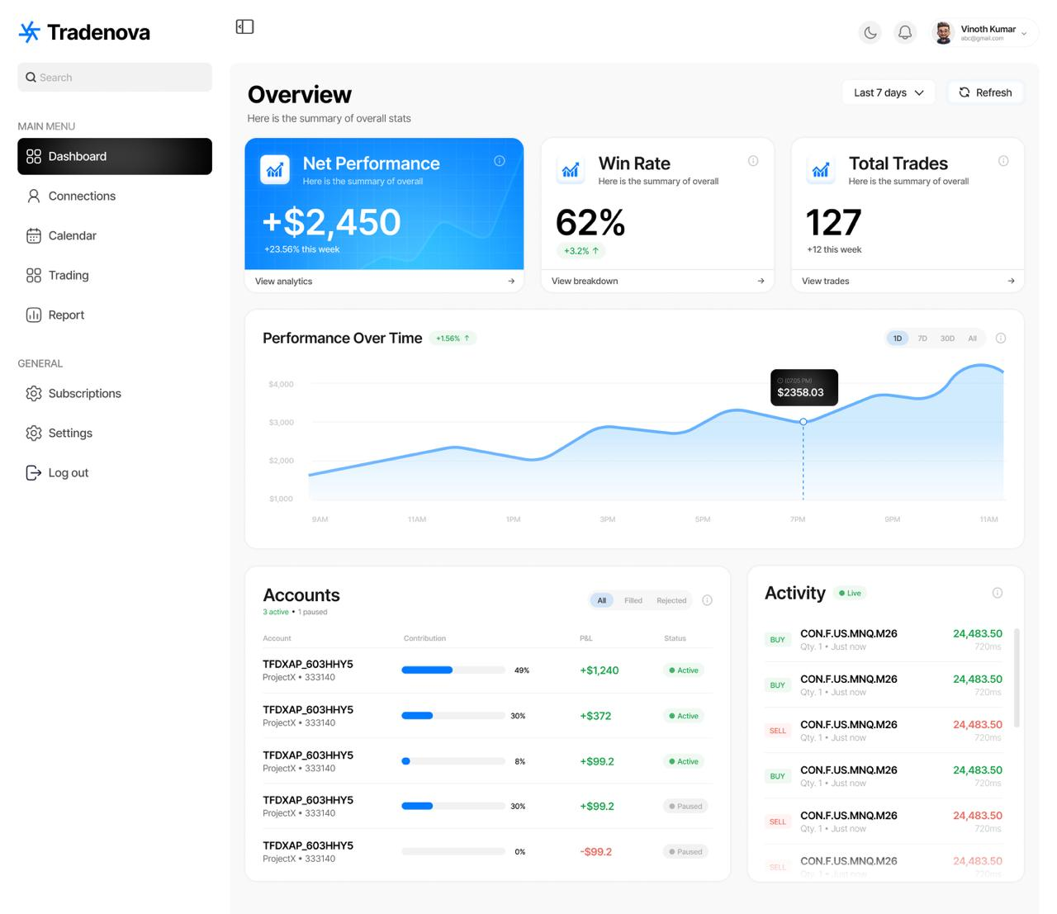Click the Tradenova logo icon
The height and width of the screenshot is (914, 1057).
click(29, 32)
